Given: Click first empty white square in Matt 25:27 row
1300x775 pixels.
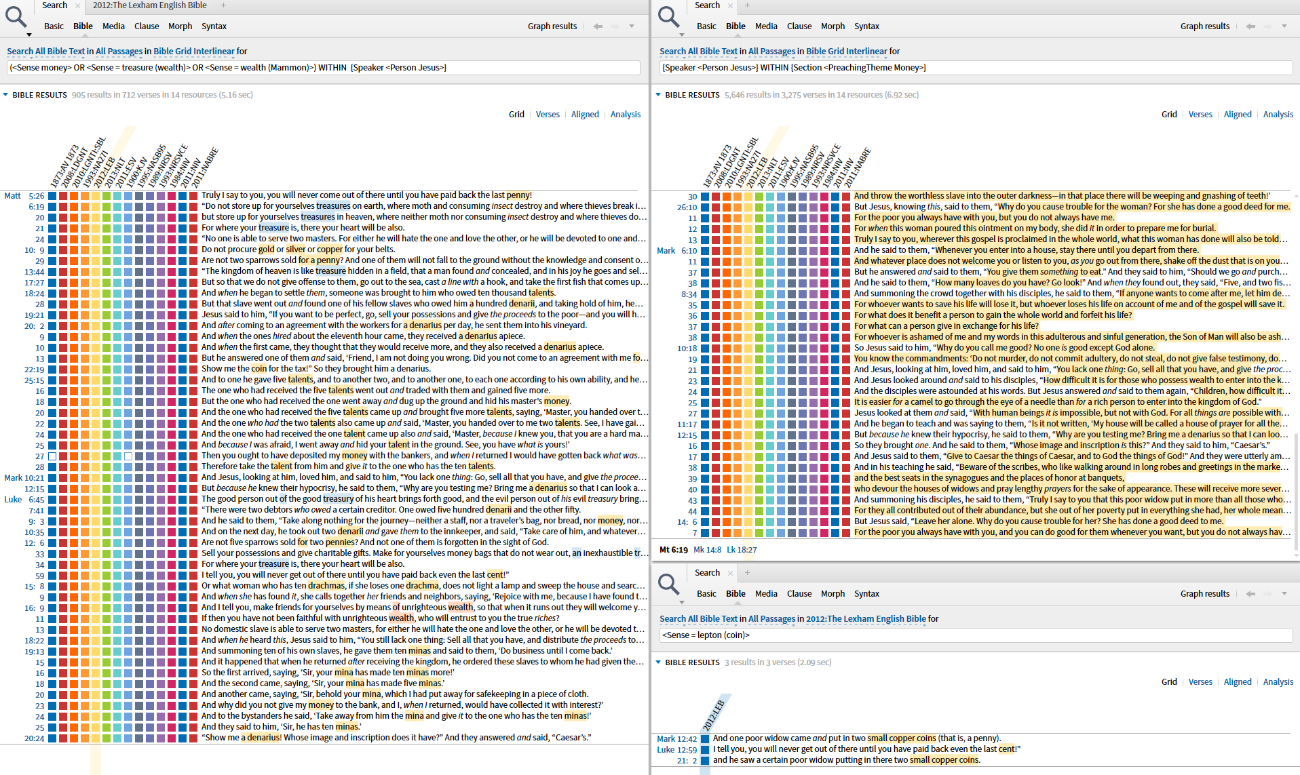Looking at the screenshot, I should pos(52,456).
